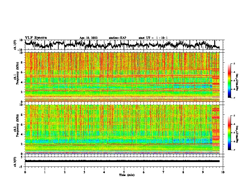
Task: Click the ch.1 voltage waveform trace panel
Action: (x=125, y=45)
